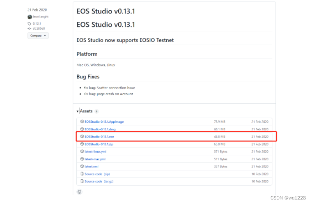Viewport: 312px width, 204px height.
Task: Open latest.yml asset
Action: (x=92, y=167)
